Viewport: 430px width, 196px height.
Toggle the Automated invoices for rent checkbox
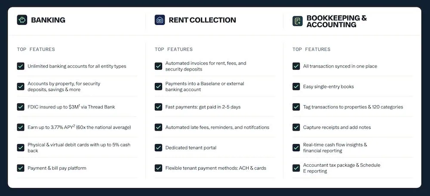click(158, 66)
